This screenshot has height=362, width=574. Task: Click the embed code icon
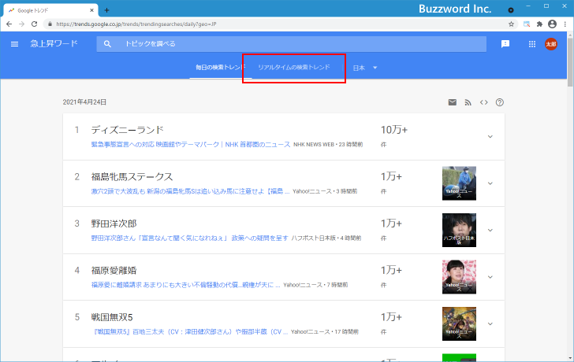[484, 102]
